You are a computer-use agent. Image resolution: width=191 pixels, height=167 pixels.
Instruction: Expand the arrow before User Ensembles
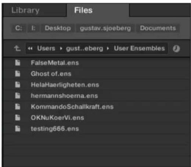[108, 49]
